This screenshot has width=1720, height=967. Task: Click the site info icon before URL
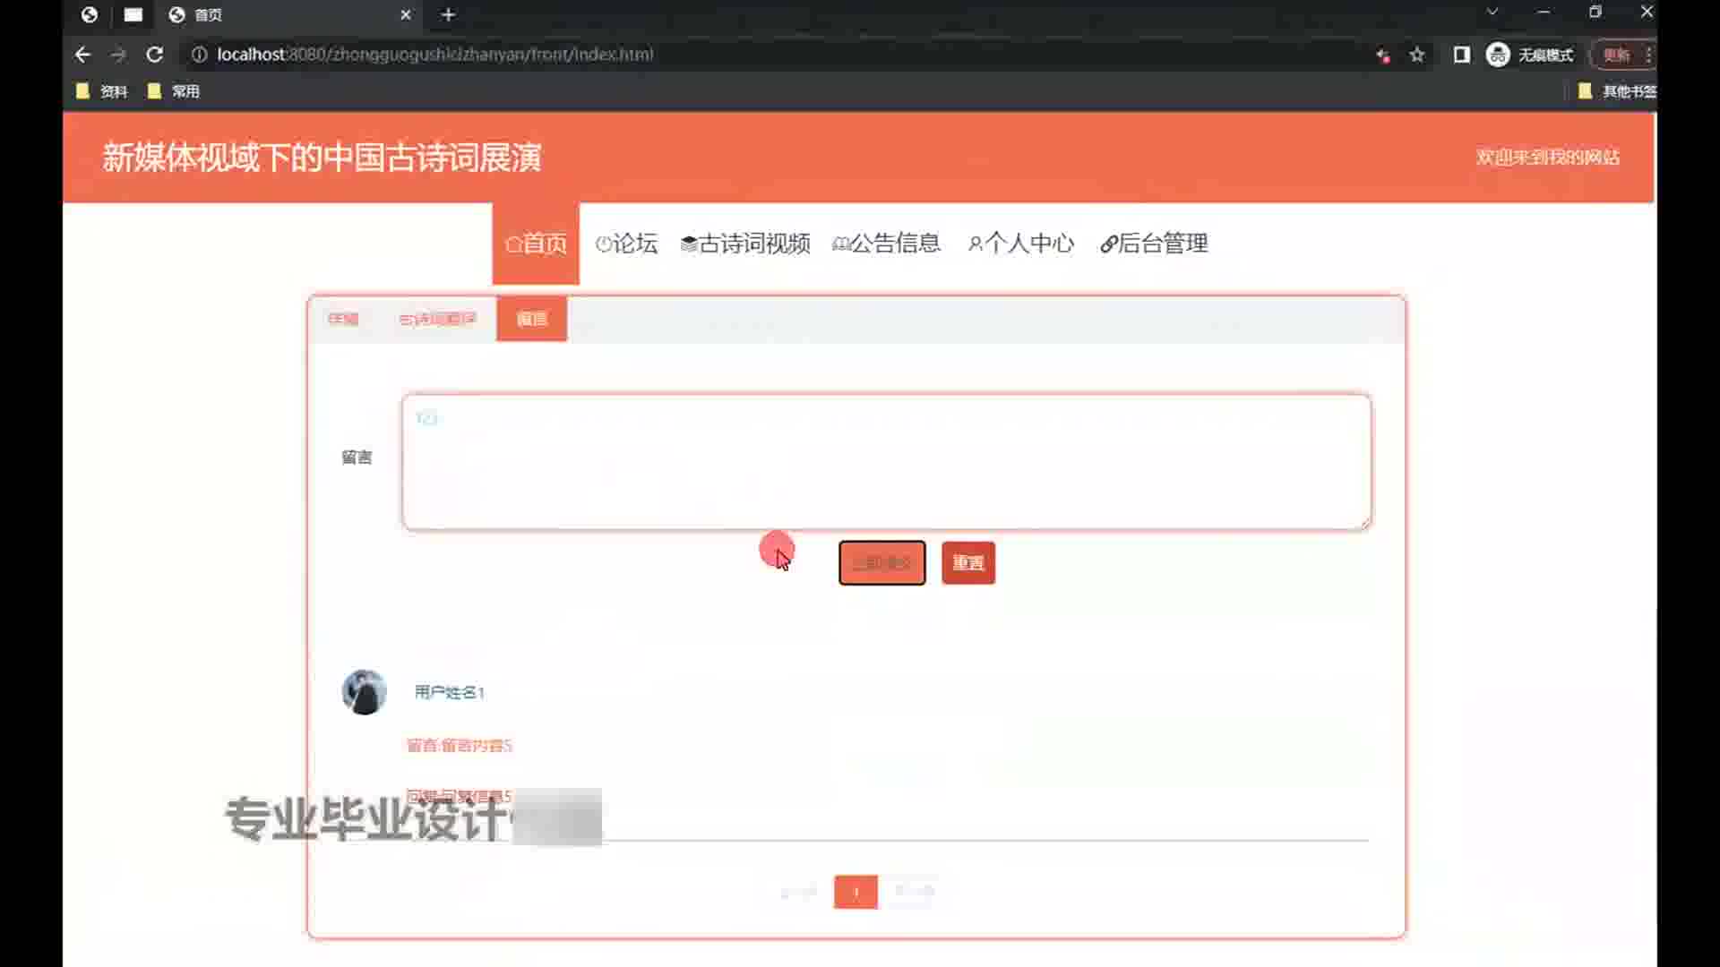(x=199, y=55)
